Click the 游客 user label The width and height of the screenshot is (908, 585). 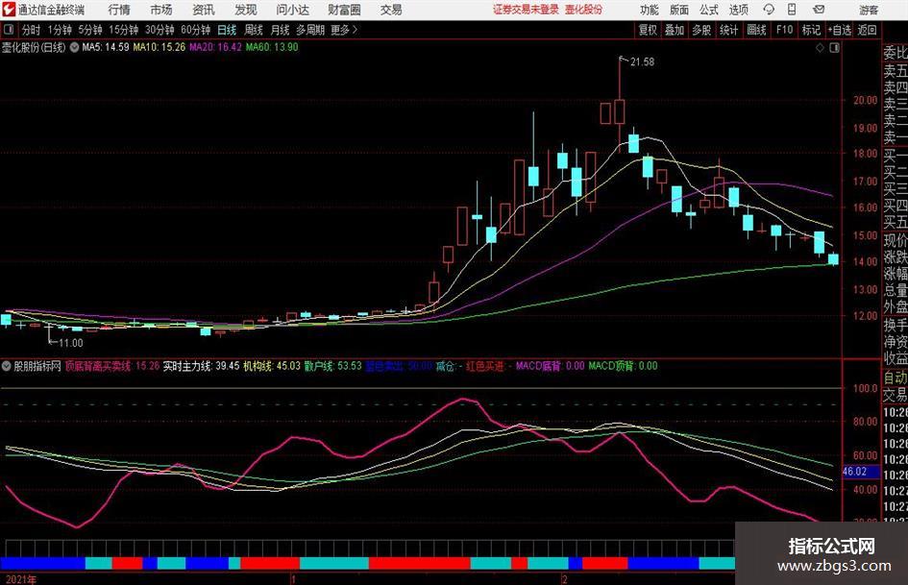869,10
